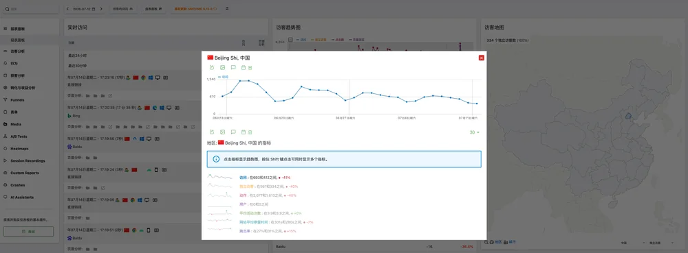Viewport: 688px width, 253px height.
Task: Click the external link icon in 17:23:16 pages
Action: coord(110,96)
